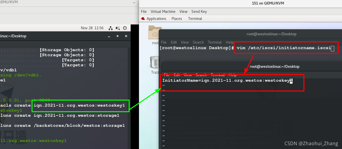Viewport: 342px width, 149px height.
Task: Click the network status icon in left VM
Action: point(110,28)
